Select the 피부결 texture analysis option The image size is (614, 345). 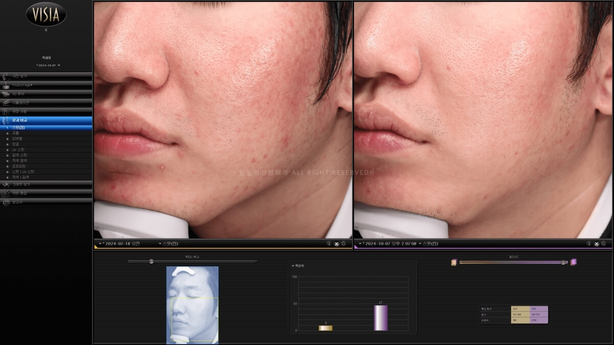(x=46, y=139)
